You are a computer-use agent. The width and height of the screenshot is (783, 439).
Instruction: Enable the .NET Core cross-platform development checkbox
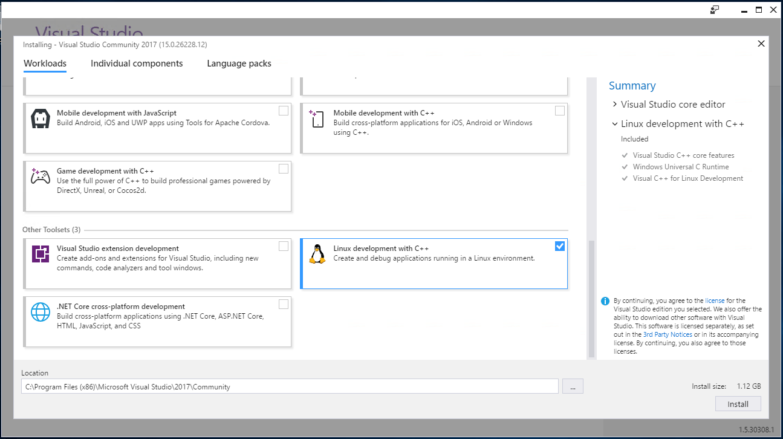pyautogui.click(x=284, y=304)
